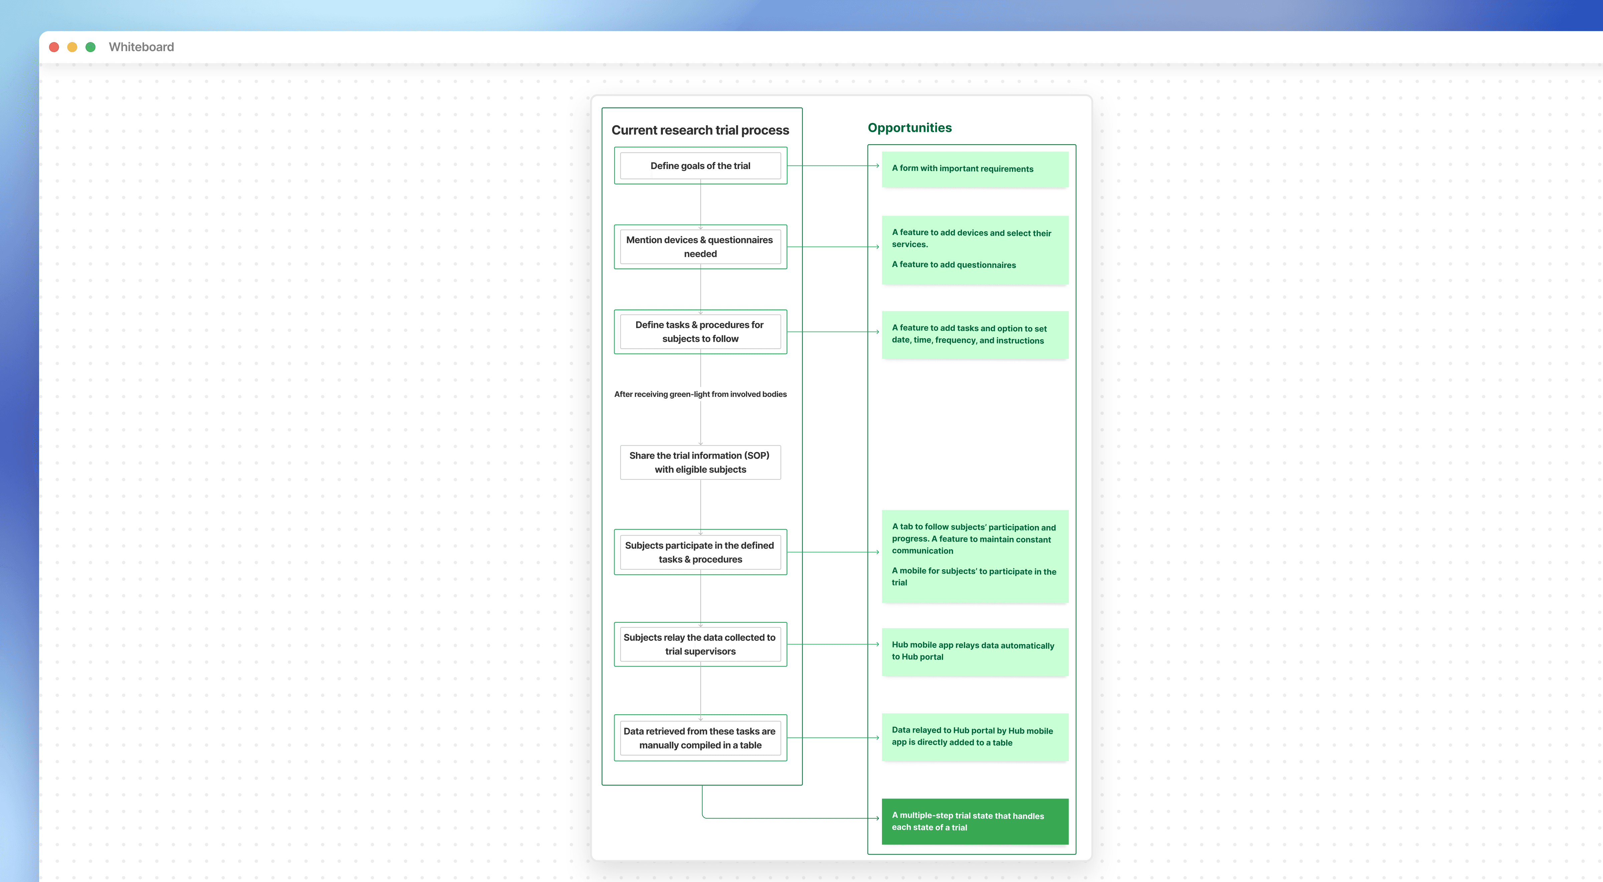Click the red close window button
The height and width of the screenshot is (882, 1603).
click(54, 47)
